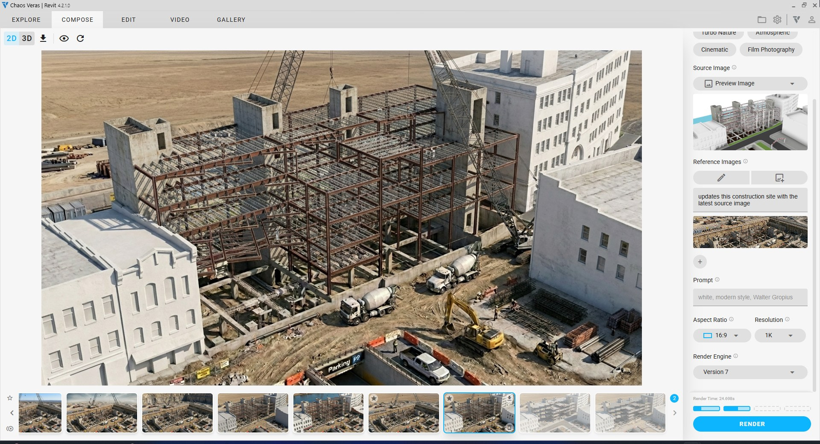Switch to the EXPLORE tab
This screenshot has width=820, height=444.
point(26,20)
